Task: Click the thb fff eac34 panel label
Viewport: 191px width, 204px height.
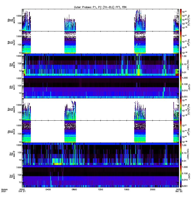Action: pyautogui.click(x=11, y=20)
